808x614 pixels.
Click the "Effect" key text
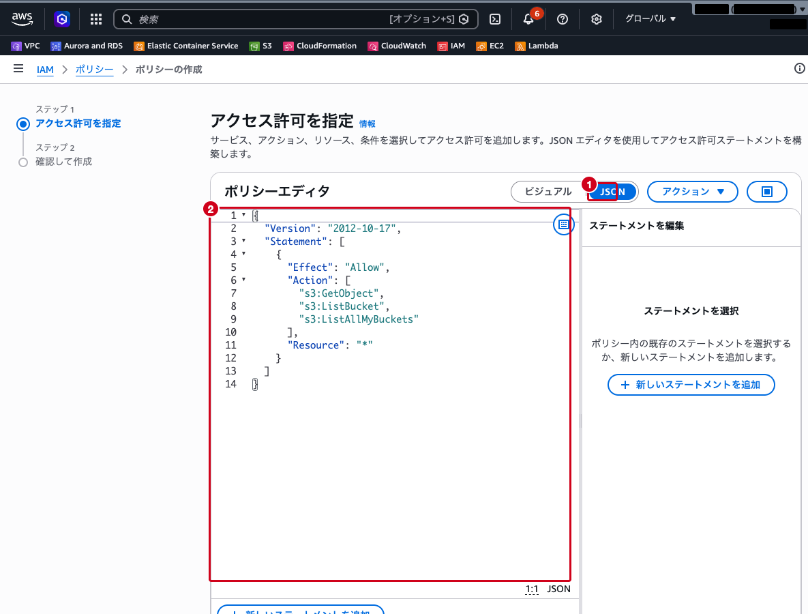click(310, 267)
